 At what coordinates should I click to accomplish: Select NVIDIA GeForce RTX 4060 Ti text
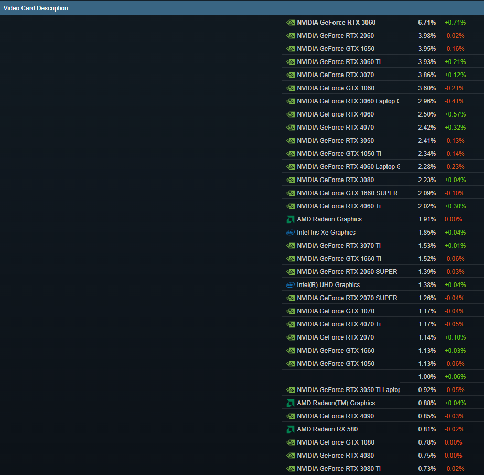(339, 206)
